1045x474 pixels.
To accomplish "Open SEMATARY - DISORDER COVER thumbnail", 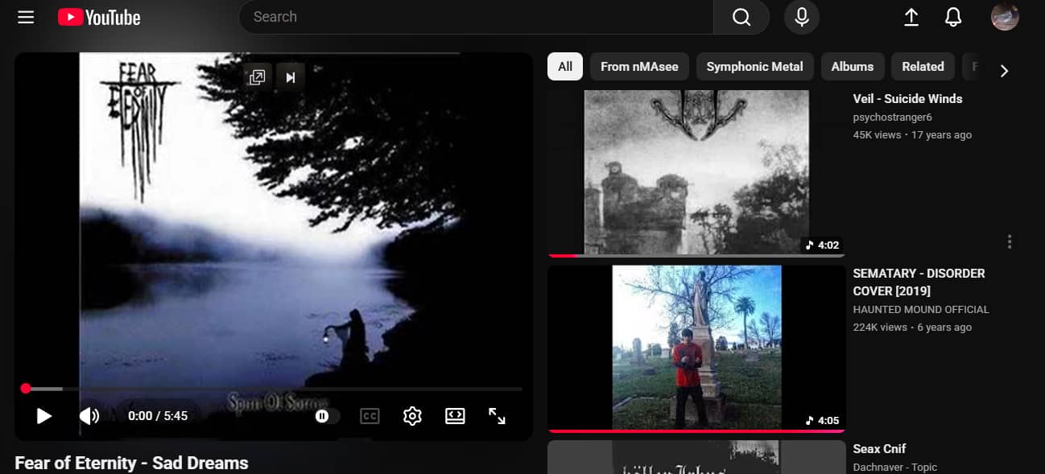I will point(696,348).
